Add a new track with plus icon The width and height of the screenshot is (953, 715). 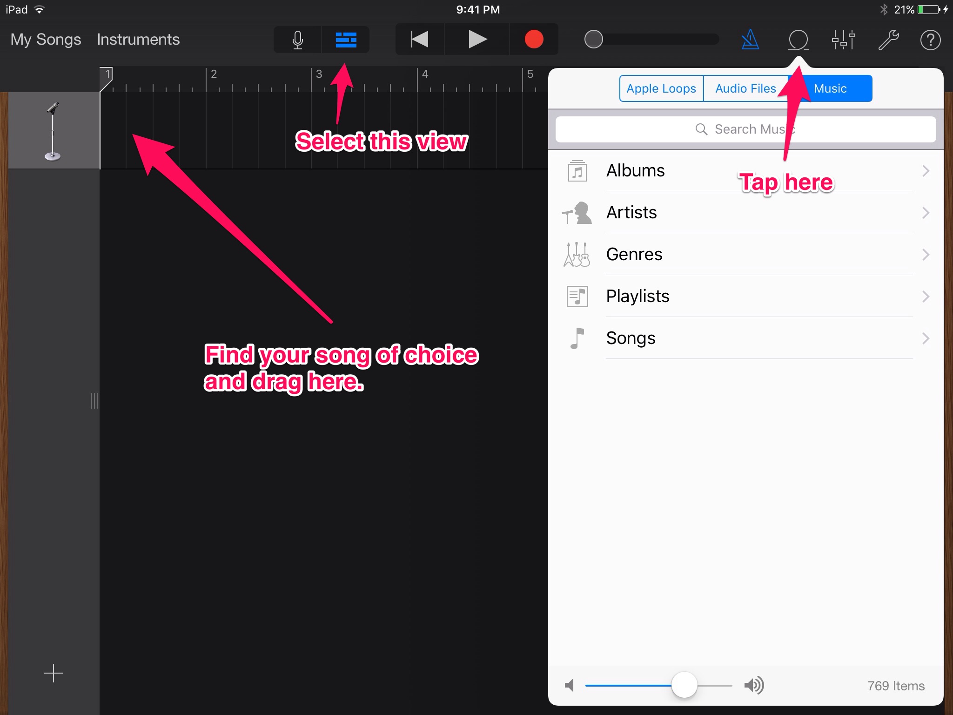[54, 673]
